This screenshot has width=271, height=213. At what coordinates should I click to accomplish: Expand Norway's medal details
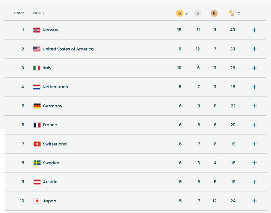click(254, 30)
